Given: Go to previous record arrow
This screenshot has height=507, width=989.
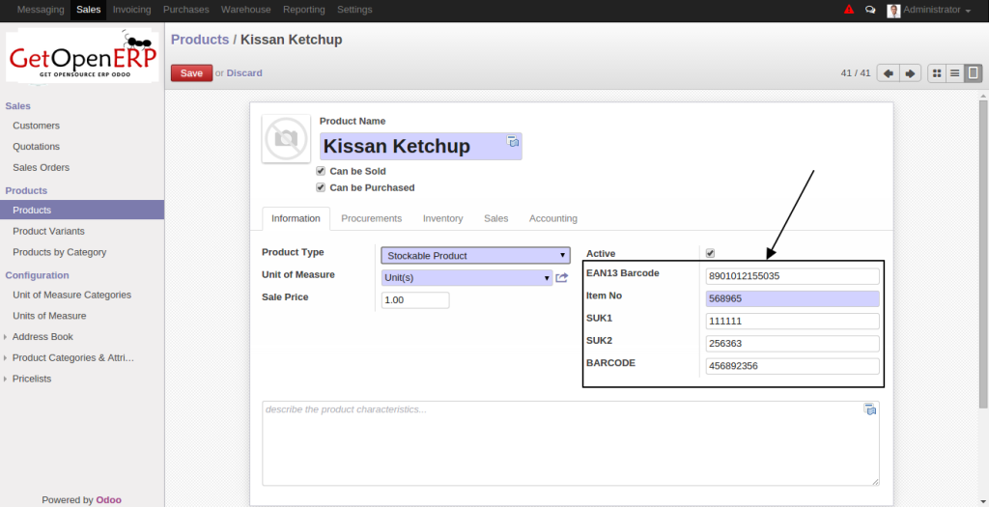Looking at the screenshot, I should (889, 73).
